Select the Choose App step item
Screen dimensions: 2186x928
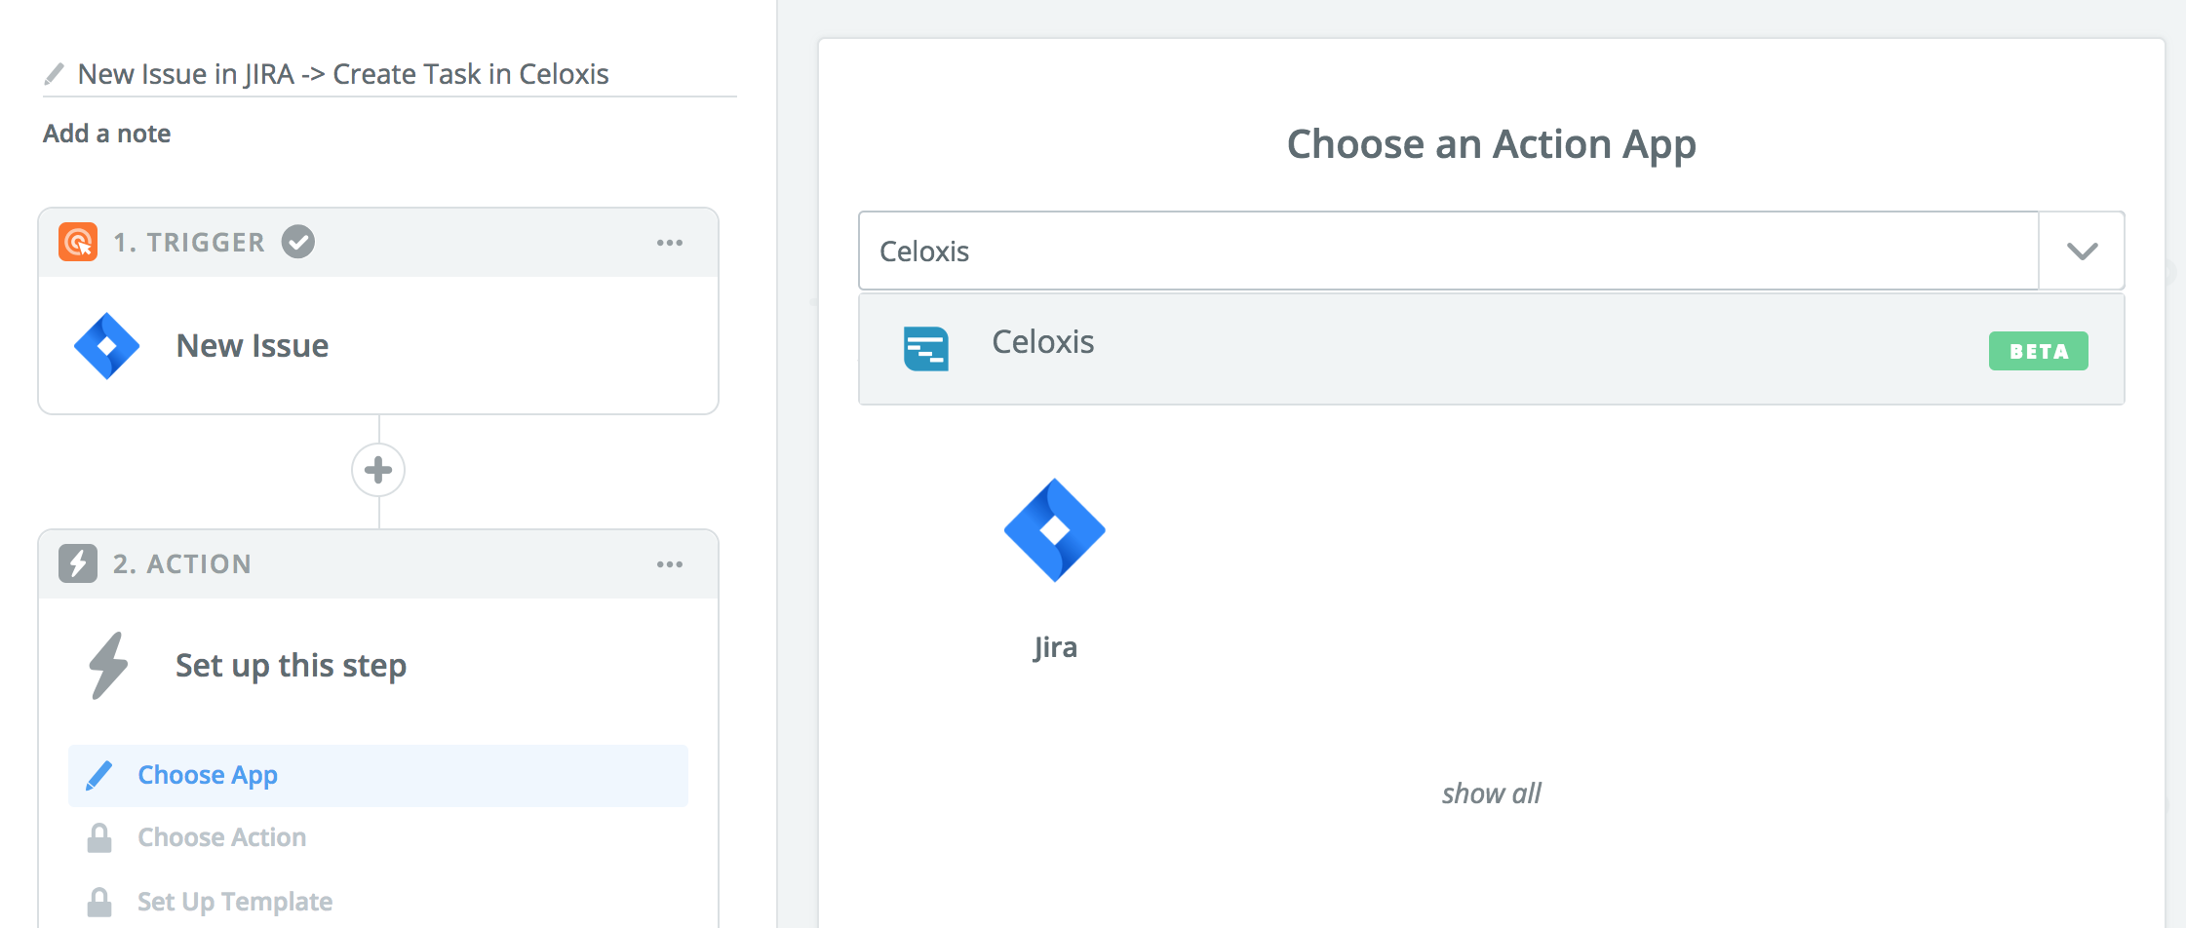pos(208,775)
